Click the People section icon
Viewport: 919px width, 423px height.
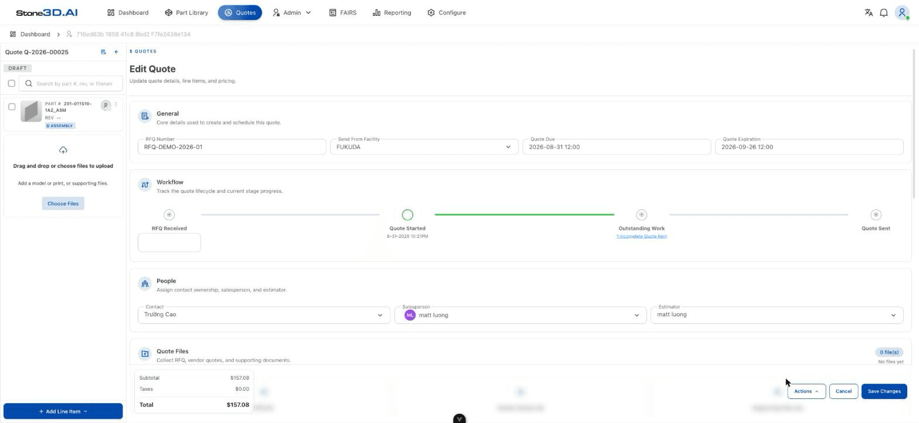pos(145,284)
